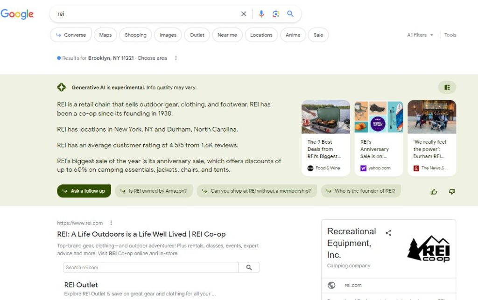Click the Google logo

(17, 14)
